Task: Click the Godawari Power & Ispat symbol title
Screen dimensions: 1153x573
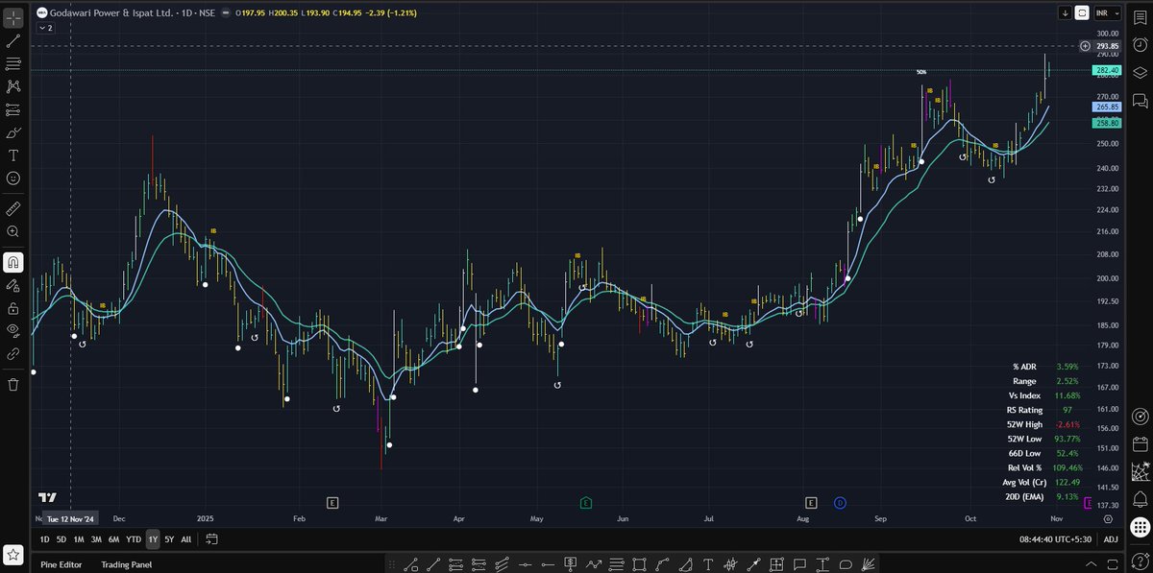Action: click(x=112, y=13)
